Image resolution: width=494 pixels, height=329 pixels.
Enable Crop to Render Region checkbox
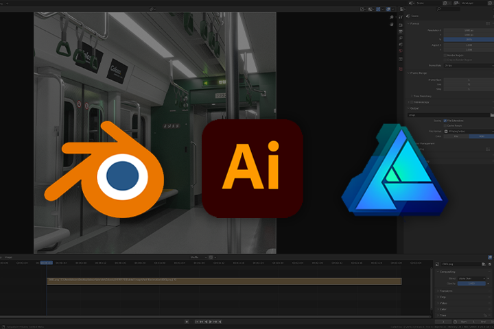pos(445,60)
